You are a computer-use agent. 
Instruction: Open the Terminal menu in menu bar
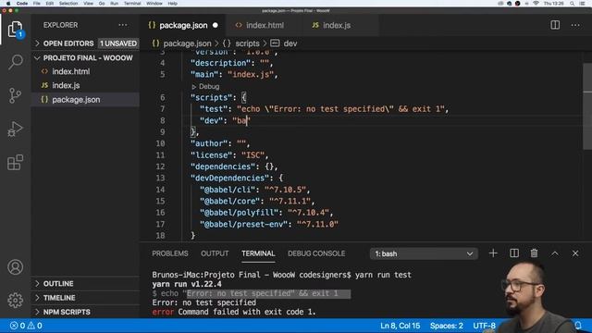pyautogui.click(x=132, y=4)
